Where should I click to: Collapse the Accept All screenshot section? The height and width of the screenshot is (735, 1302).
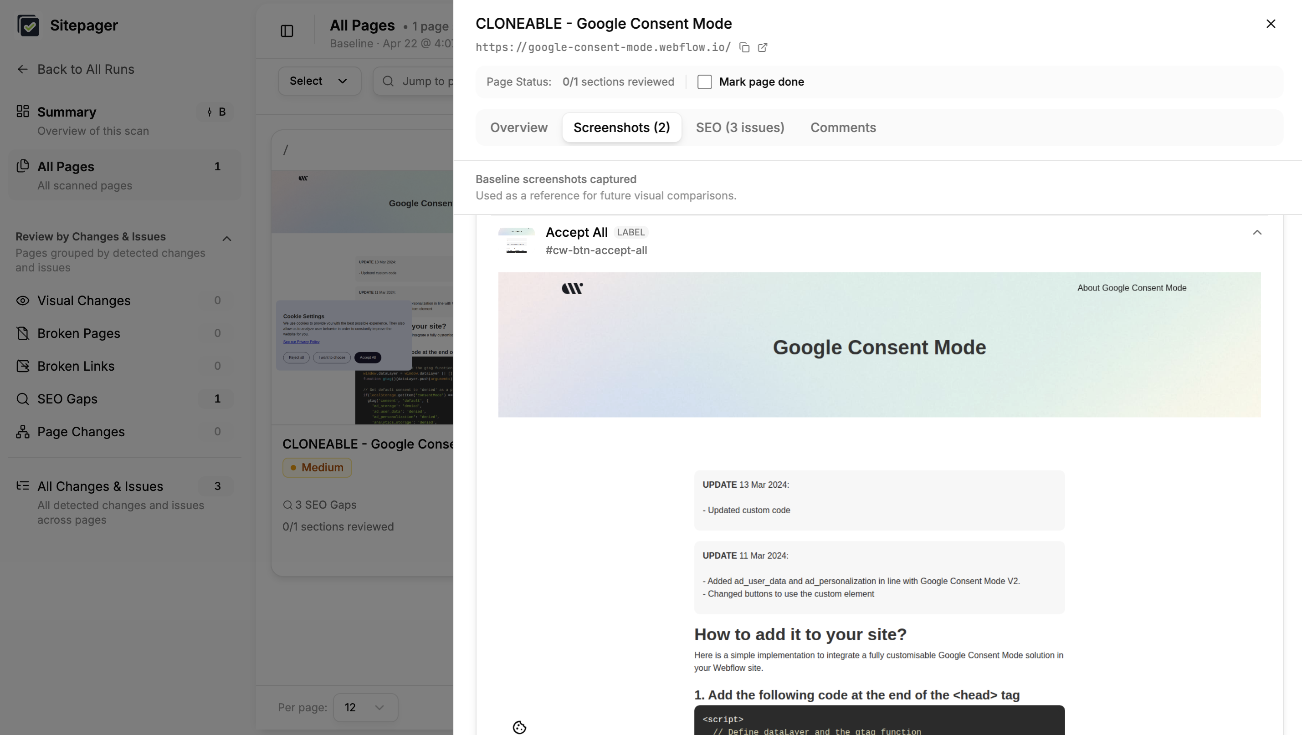[1257, 232]
